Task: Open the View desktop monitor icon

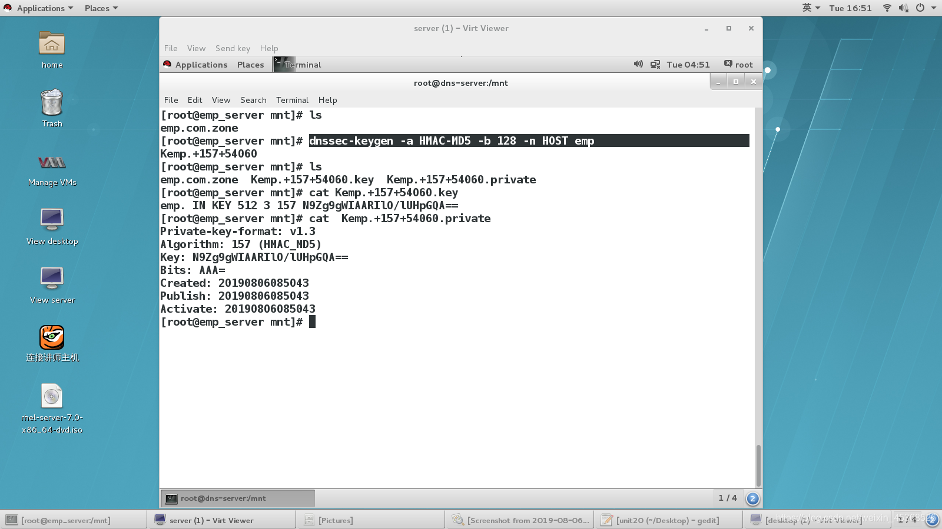Action: (x=52, y=220)
